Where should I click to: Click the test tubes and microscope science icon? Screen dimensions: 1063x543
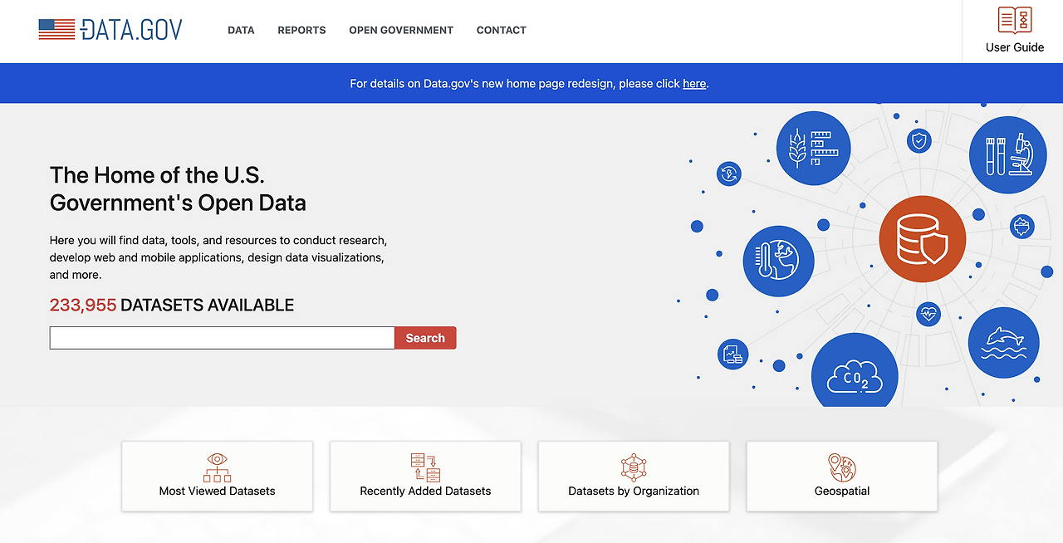pos(1007,154)
